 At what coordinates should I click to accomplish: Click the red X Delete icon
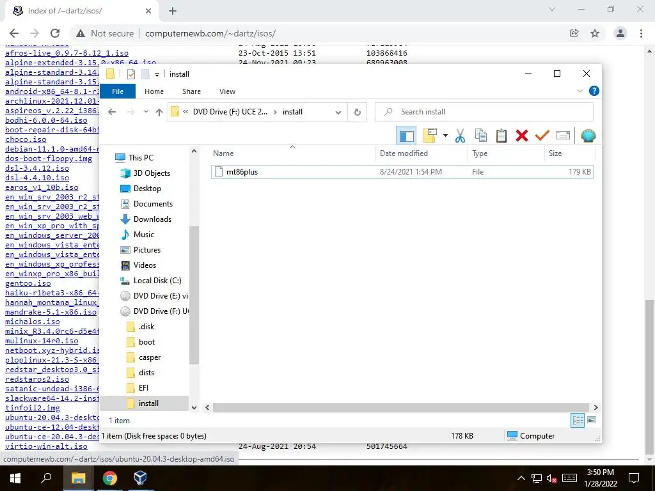pos(522,136)
